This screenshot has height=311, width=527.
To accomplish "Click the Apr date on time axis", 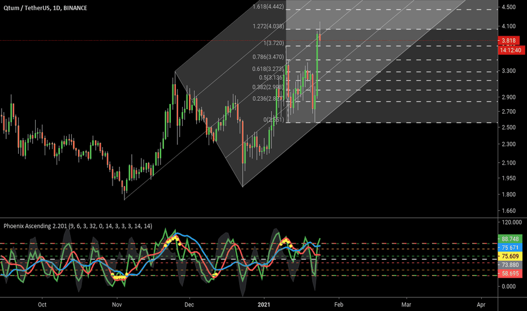I will [481, 305].
